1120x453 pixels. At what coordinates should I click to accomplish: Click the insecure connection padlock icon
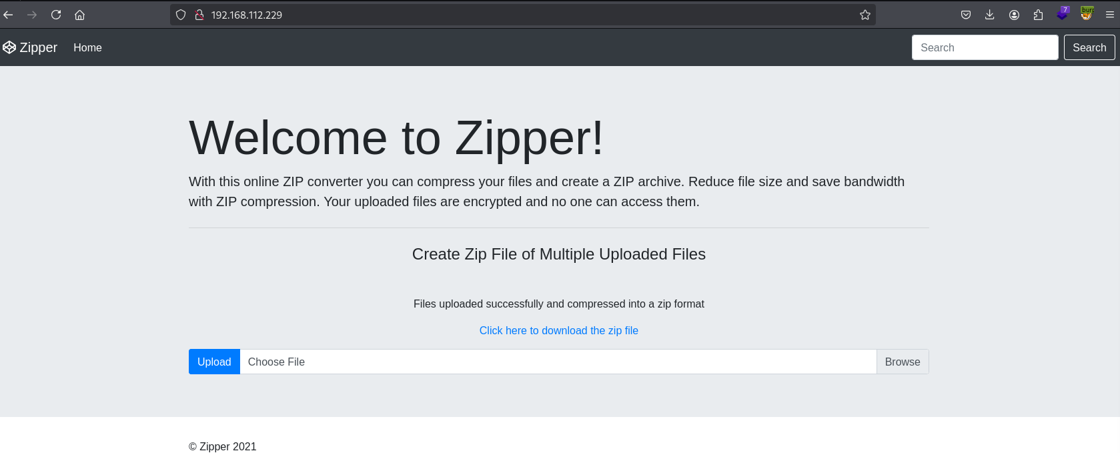pyautogui.click(x=199, y=15)
